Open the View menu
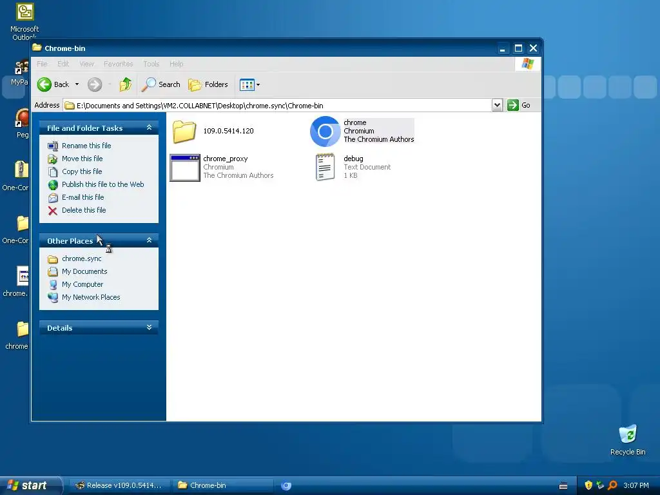 86,64
